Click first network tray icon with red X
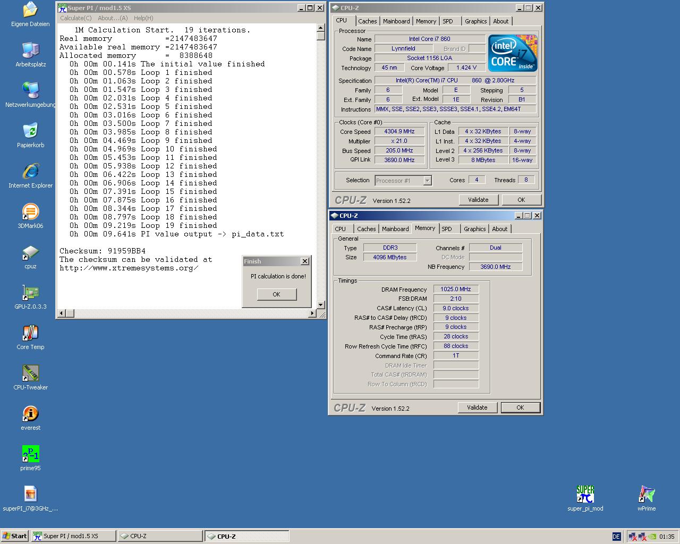This screenshot has width=680, height=544. coord(632,537)
